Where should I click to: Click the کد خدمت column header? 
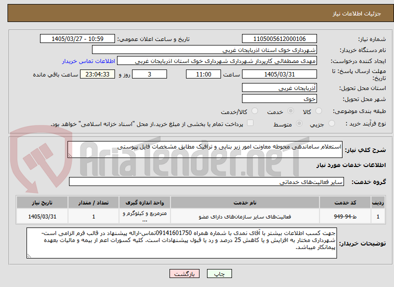point(345,202)
